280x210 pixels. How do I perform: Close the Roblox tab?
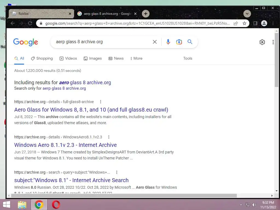click(x=70, y=14)
